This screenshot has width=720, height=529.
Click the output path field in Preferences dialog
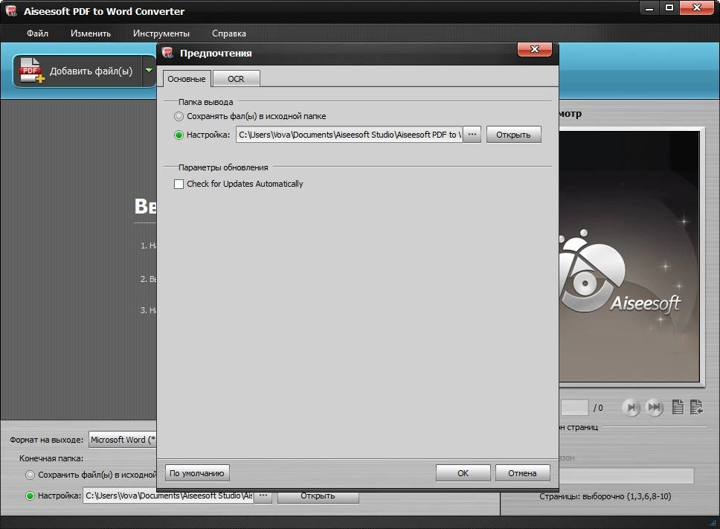[349, 135]
